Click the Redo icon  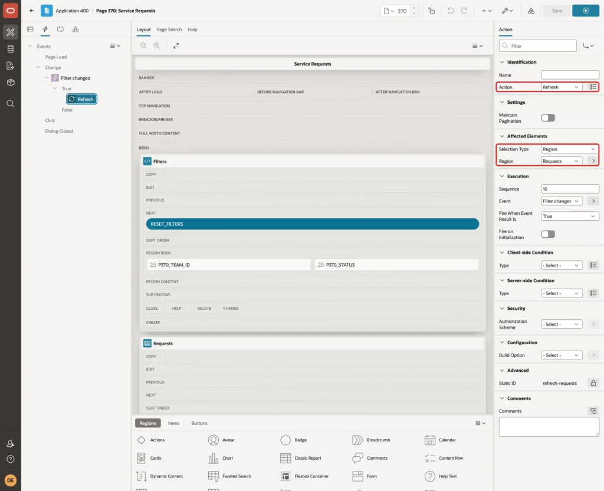coord(464,11)
